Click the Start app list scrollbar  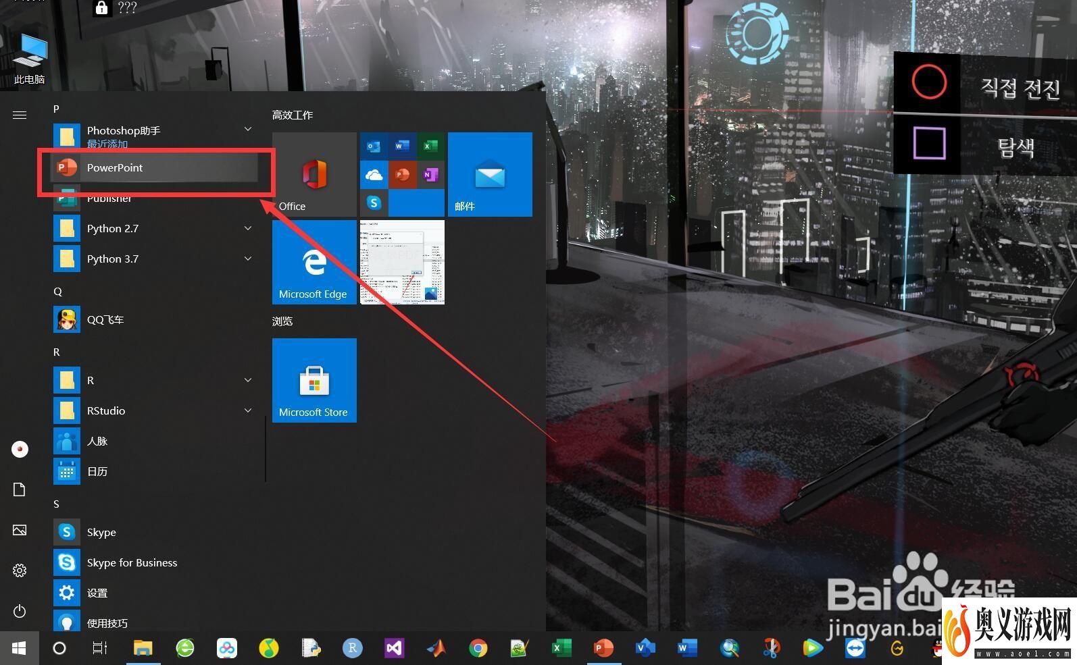click(x=266, y=448)
